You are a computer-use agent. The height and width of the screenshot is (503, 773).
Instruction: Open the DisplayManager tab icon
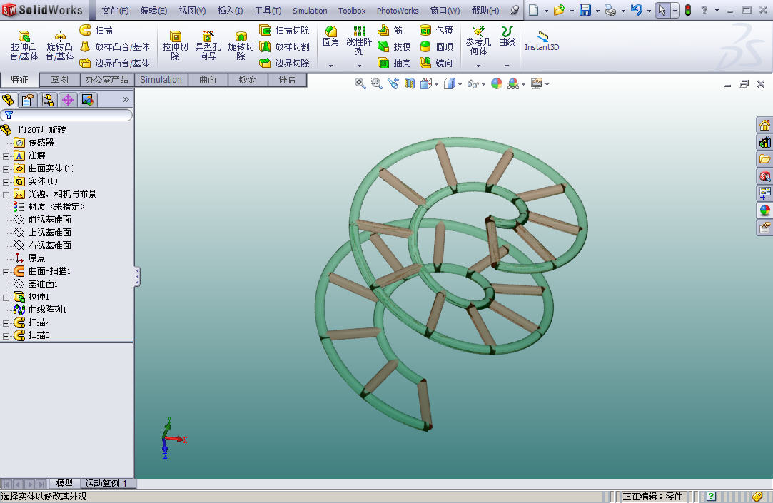(x=87, y=100)
